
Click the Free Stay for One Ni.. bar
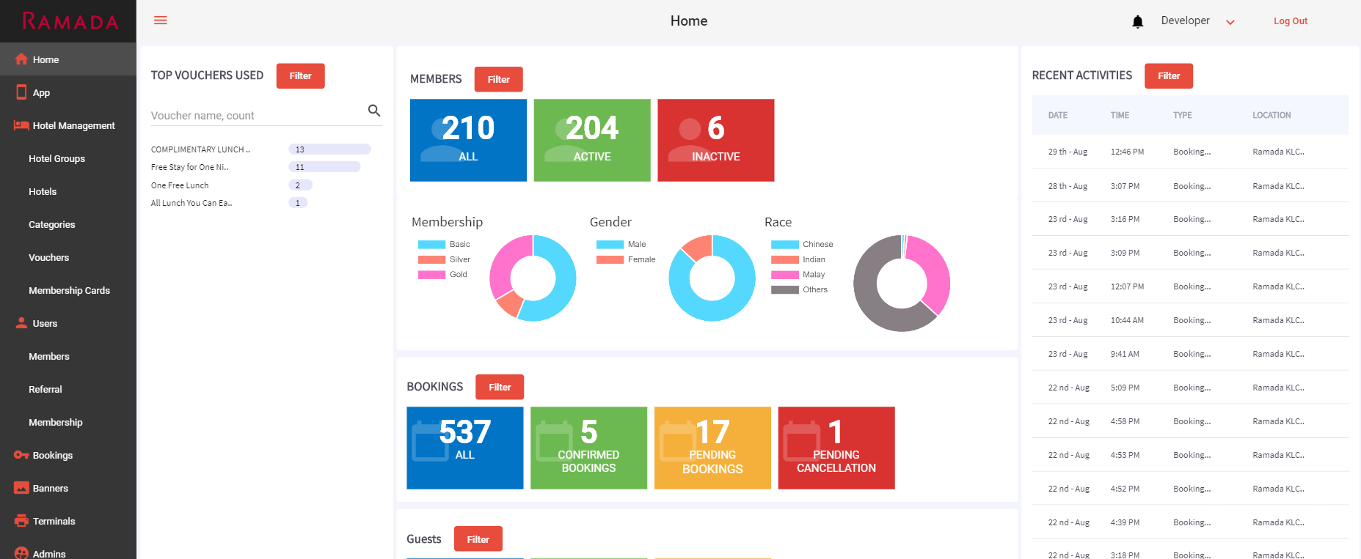click(x=324, y=167)
